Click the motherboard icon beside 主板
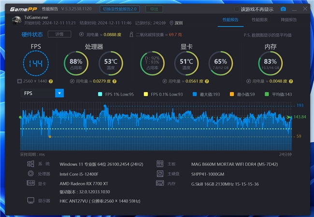Screen dimensions: 314x217 pos(160,164)
